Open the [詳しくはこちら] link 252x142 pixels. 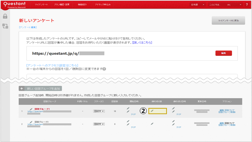point(142,42)
